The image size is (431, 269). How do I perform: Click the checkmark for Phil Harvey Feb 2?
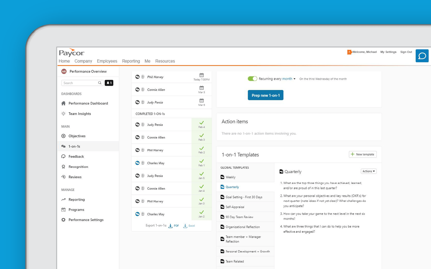pyautogui.click(x=201, y=148)
